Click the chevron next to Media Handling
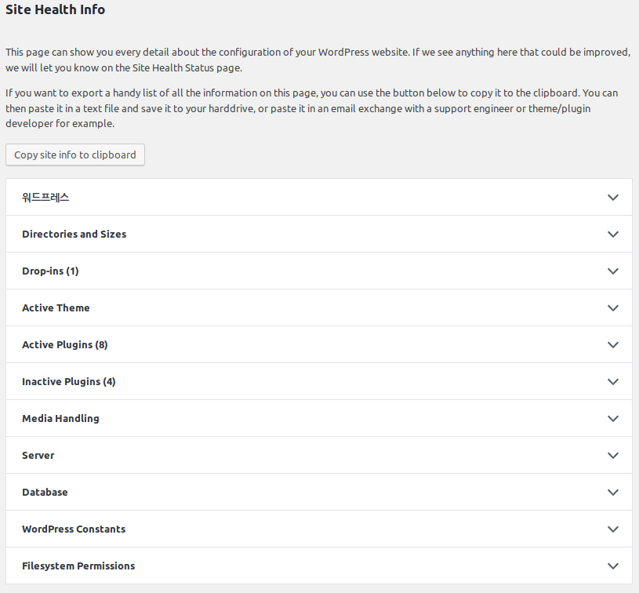Screen dimensions: 639x593 (613, 418)
